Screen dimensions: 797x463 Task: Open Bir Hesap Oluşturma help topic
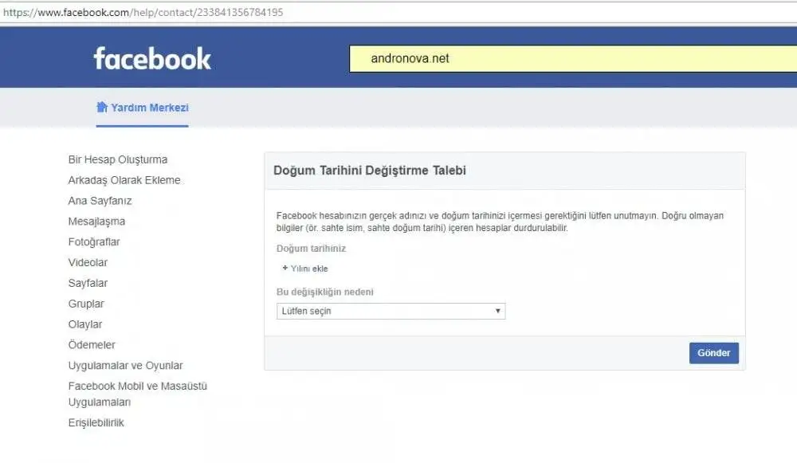118,159
